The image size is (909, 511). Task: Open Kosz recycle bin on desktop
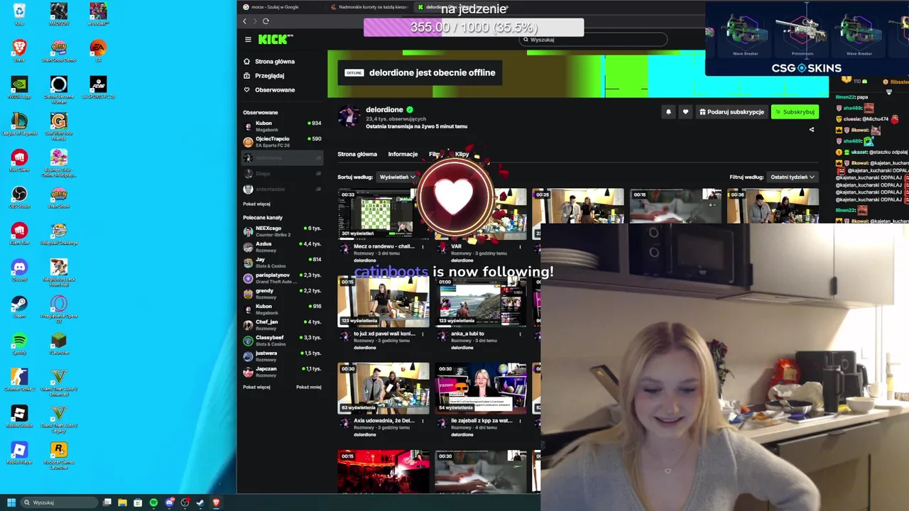(19, 14)
